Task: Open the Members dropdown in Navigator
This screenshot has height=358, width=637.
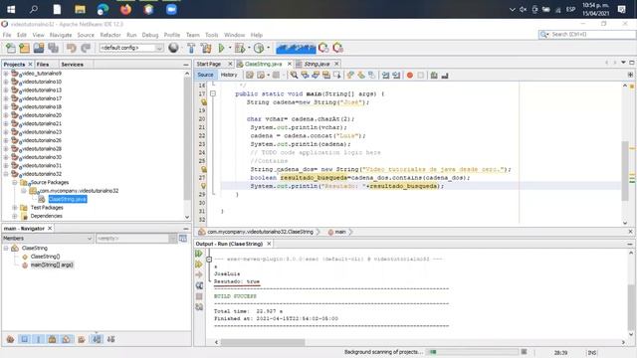Action: pyautogui.click(x=48, y=239)
